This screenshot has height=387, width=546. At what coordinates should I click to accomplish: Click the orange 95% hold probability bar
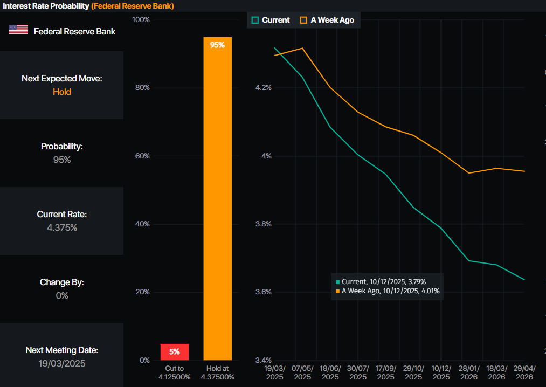218,198
